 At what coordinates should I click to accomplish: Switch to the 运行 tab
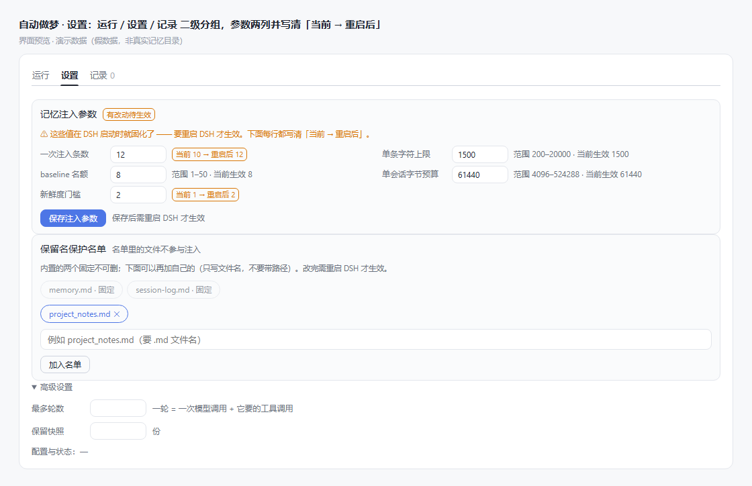coord(41,75)
